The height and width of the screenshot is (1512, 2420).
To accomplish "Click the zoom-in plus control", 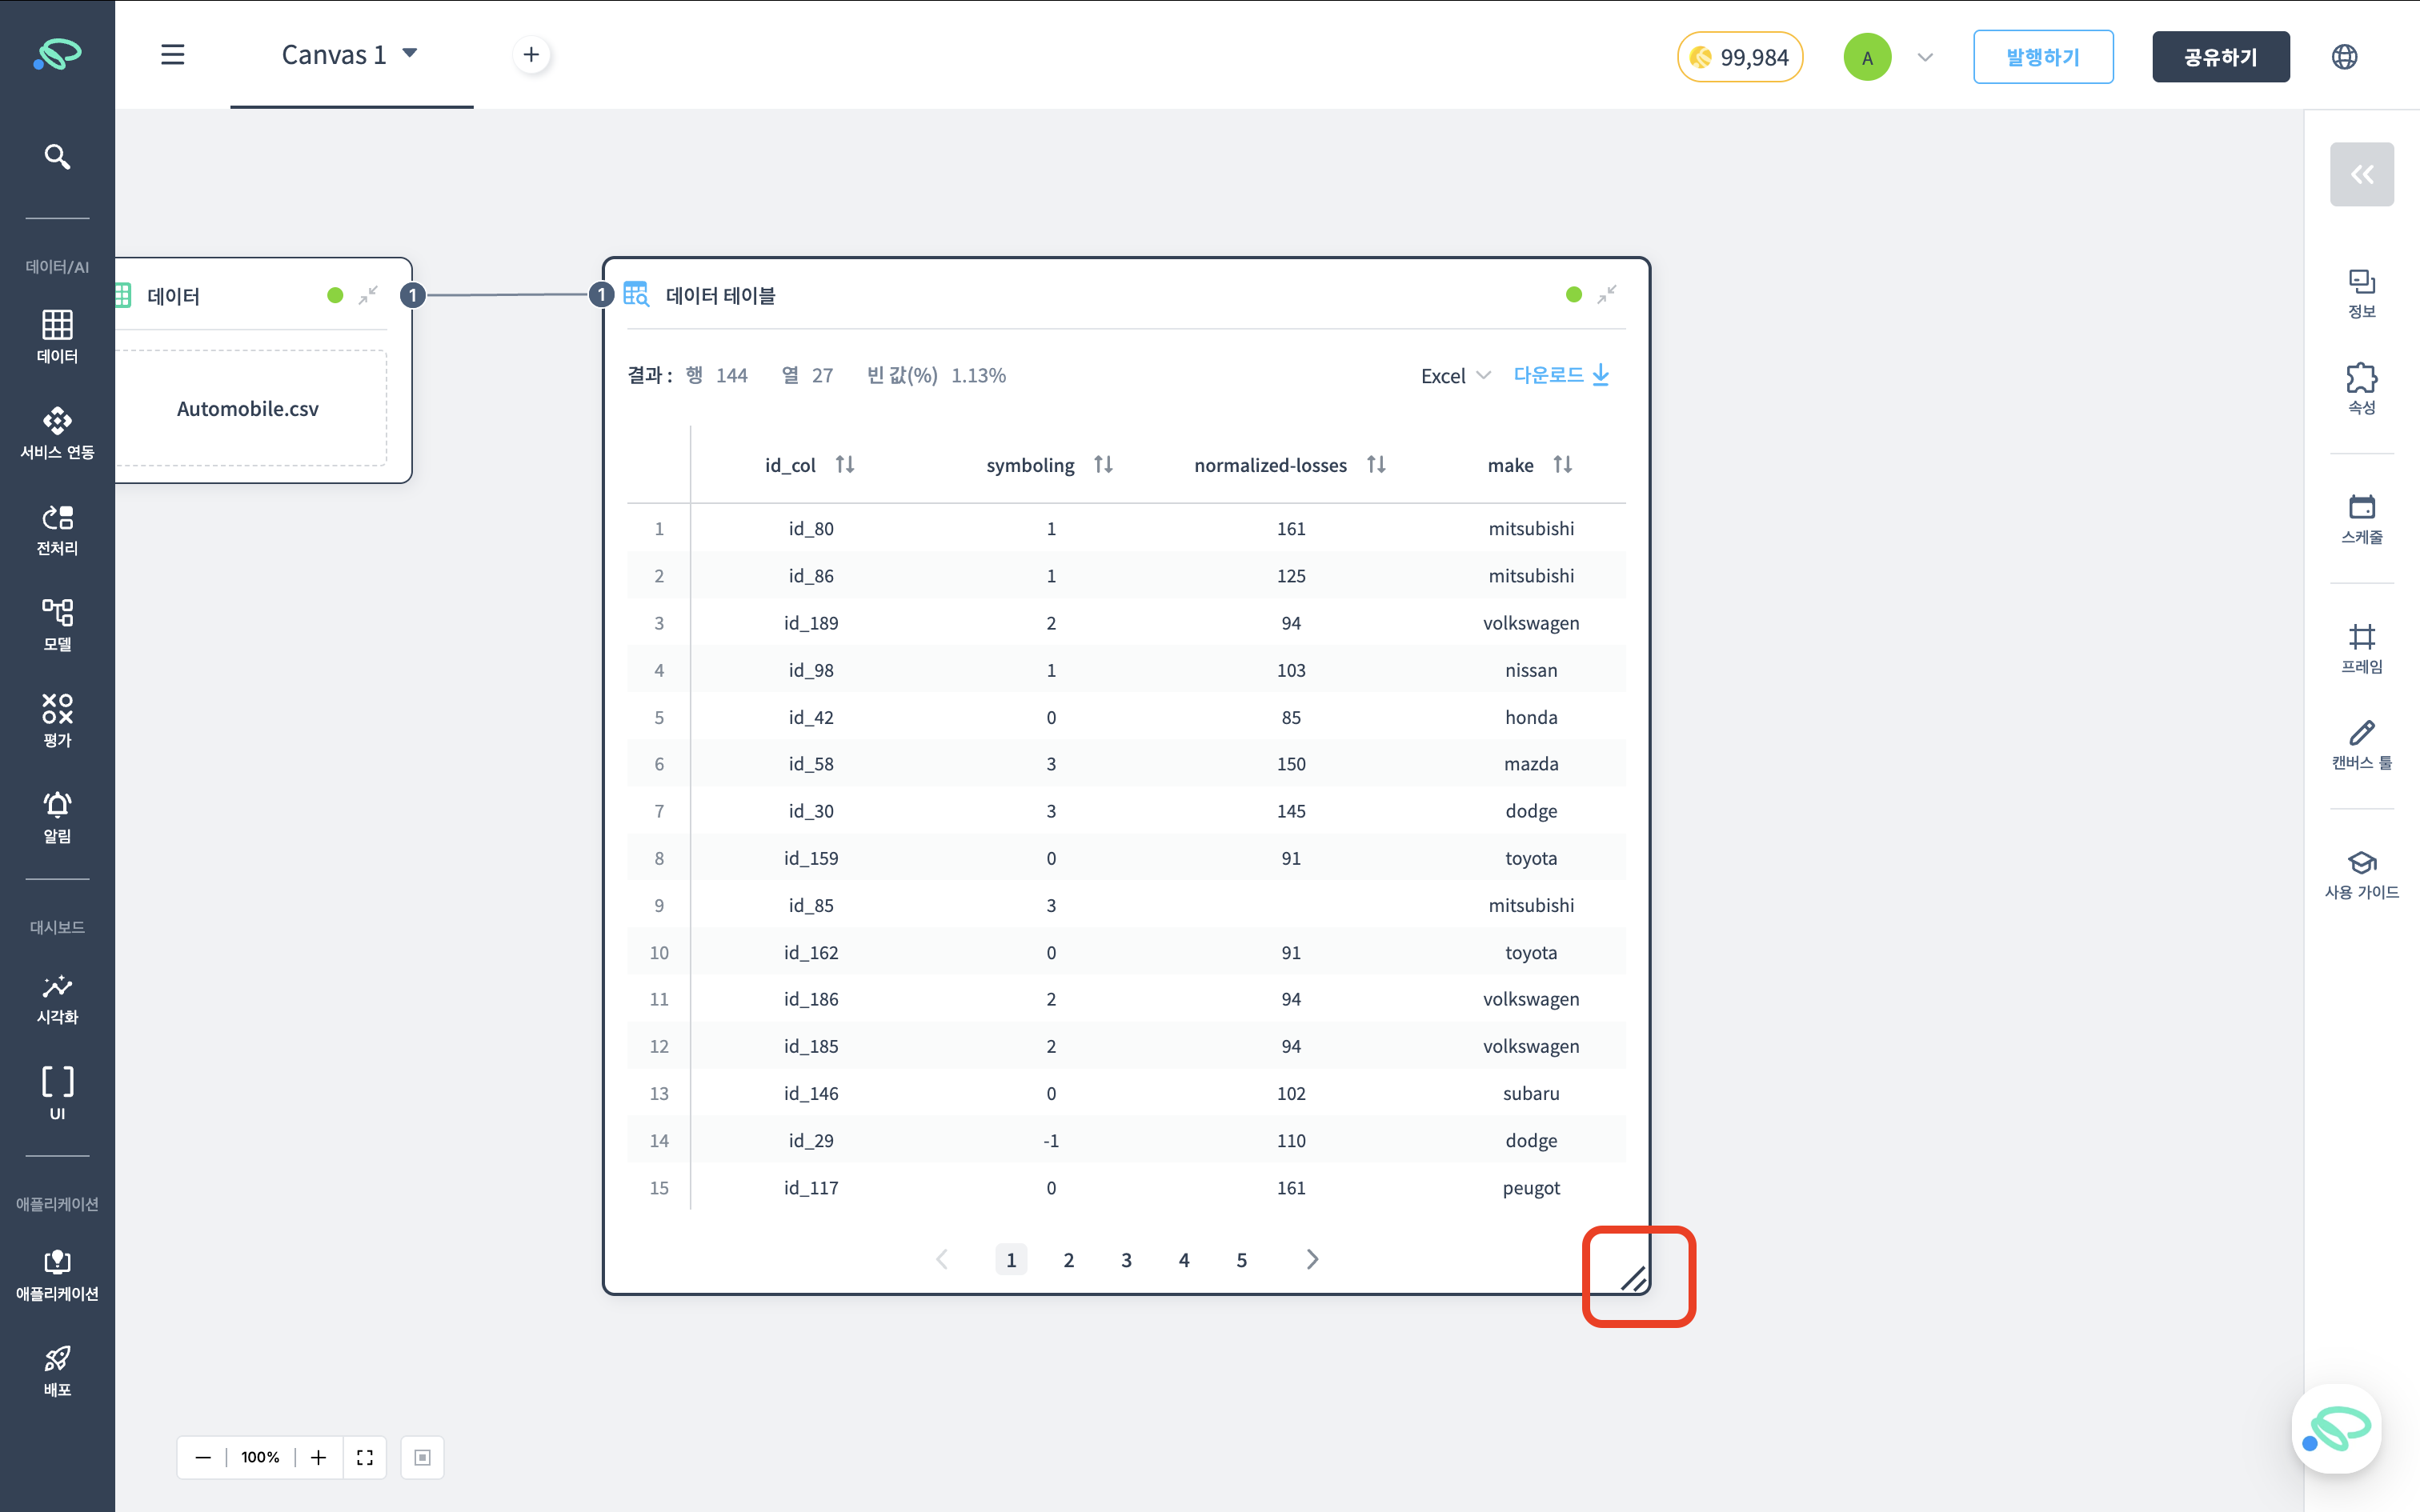I will click(318, 1457).
